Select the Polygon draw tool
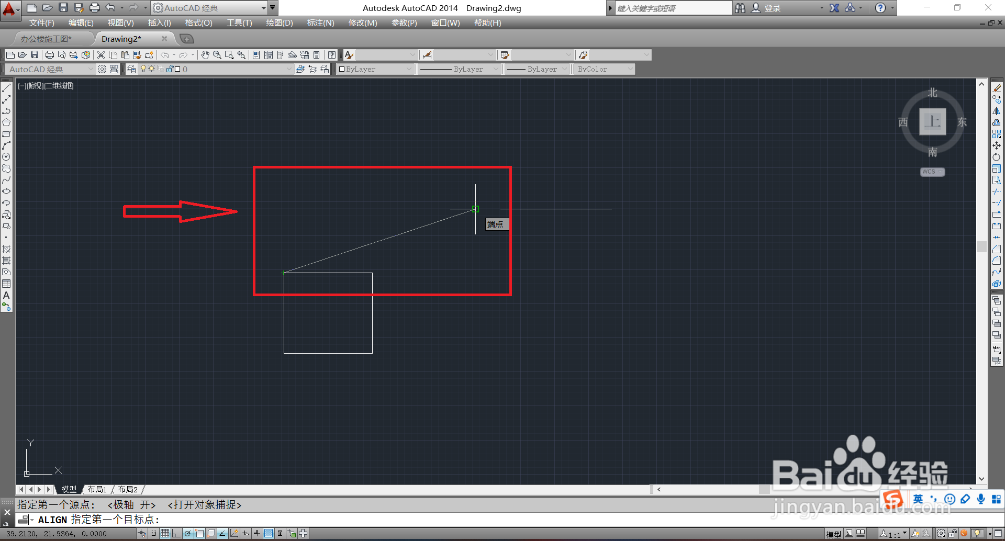1005x541 pixels. [x=6, y=122]
